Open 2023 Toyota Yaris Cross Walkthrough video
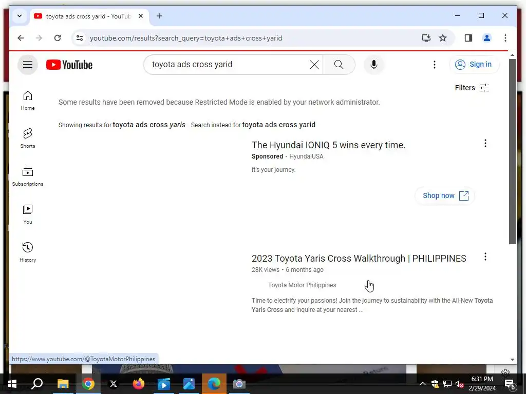The height and width of the screenshot is (394, 526). [x=359, y=259]
